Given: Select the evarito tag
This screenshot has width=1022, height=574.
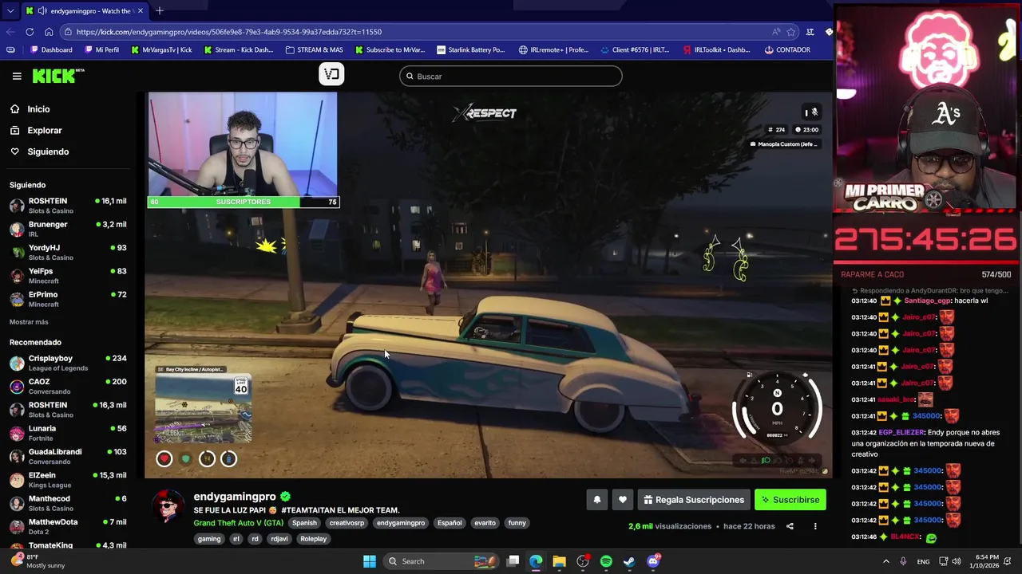Looking at the screenshot, I should pos(485,523).
